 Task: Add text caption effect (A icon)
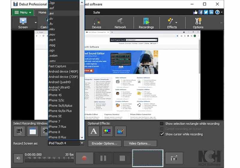[94, 131]
